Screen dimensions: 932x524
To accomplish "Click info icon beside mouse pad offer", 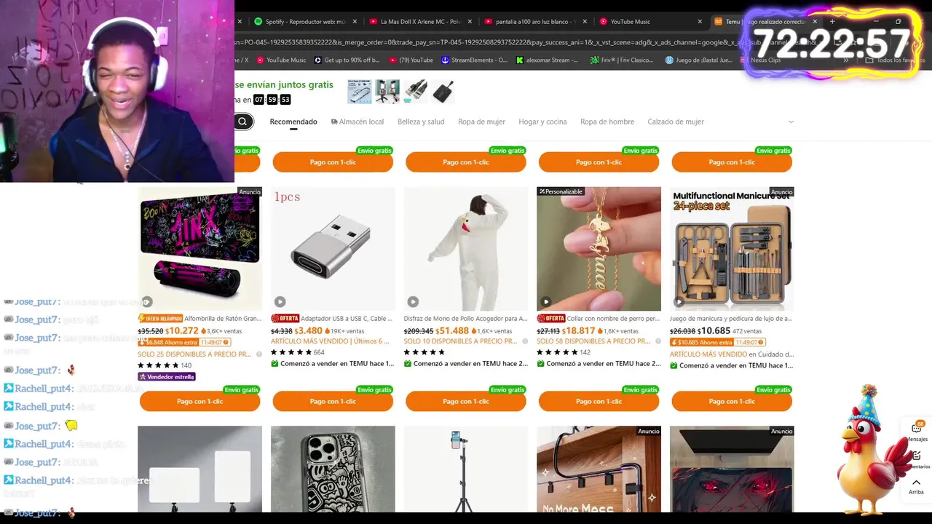I will [258, 354].
